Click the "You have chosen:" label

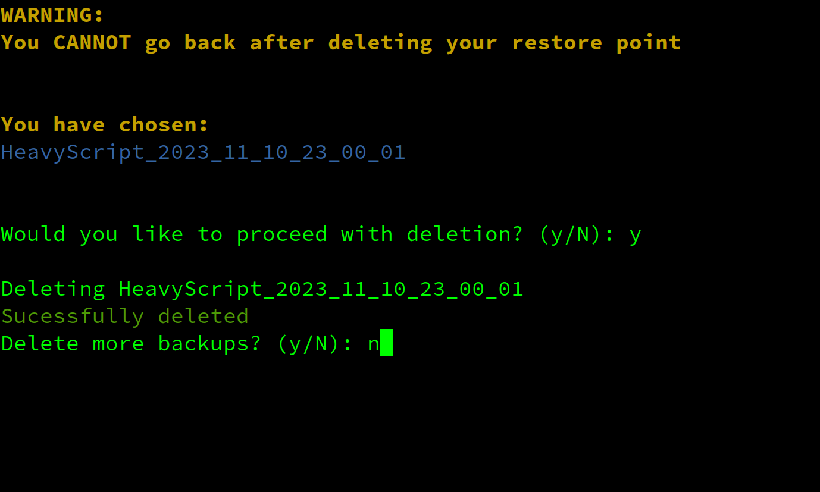point(105,125)
